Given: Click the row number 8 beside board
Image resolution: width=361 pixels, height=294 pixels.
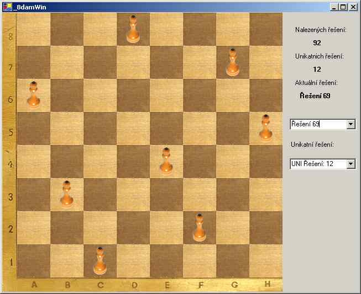Looking at the screenshot, I should click(x=11, y=36).
